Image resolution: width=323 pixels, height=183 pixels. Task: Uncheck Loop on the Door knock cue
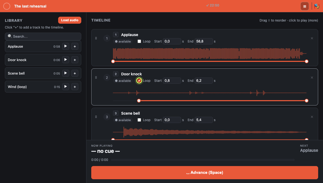pos(139,80)
